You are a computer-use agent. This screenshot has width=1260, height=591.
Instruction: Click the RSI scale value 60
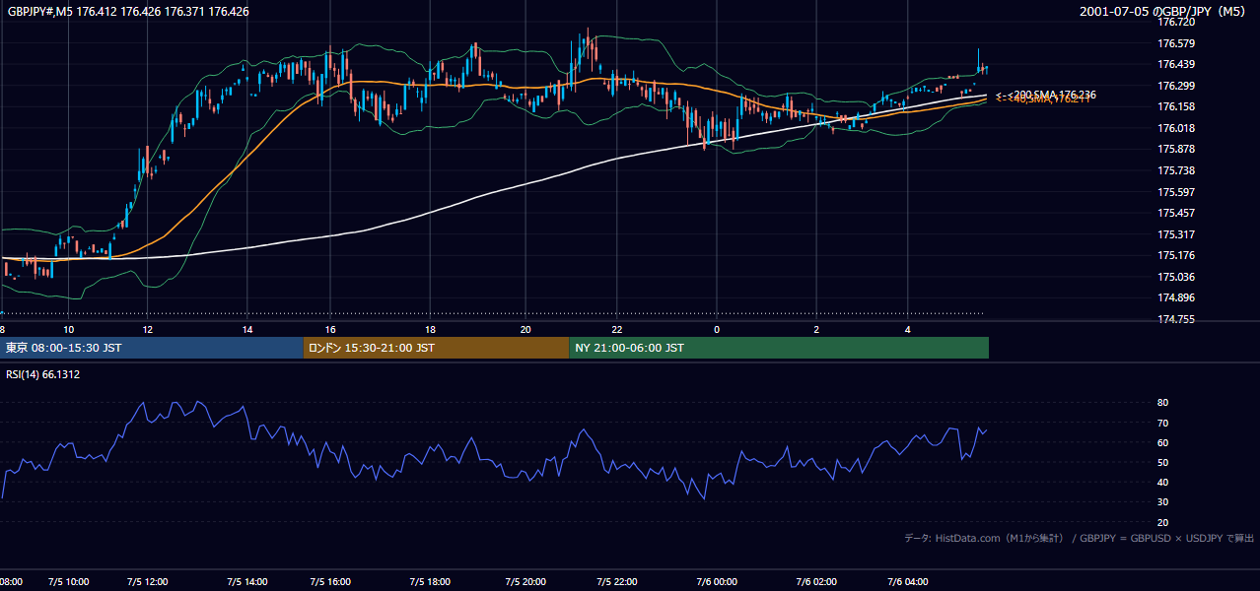pos(1162,442)
